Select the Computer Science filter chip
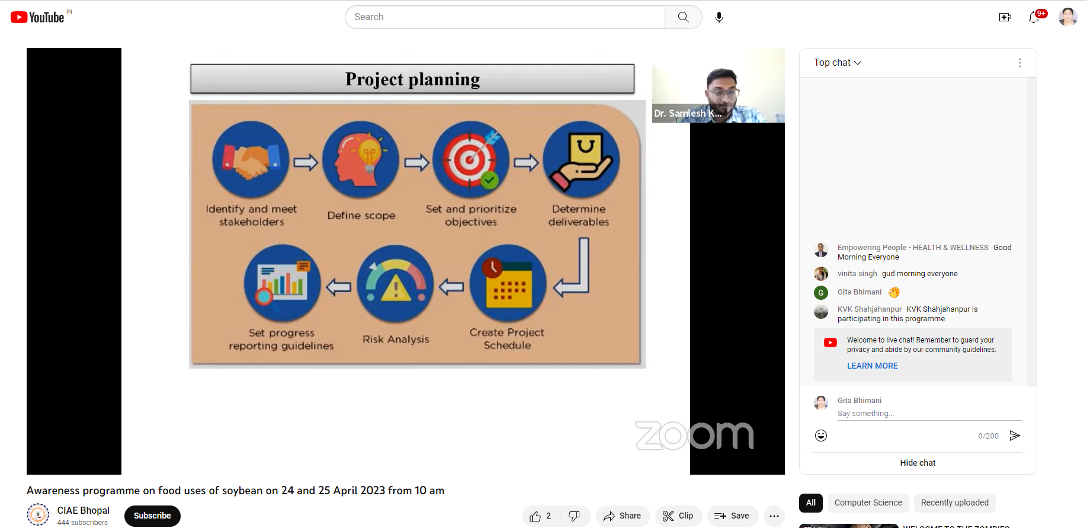This screenshot has height=528, width=1087. coord(868,503)
